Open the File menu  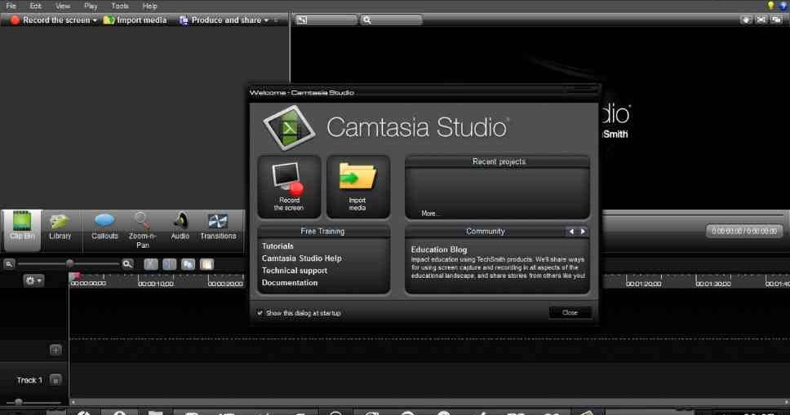pyautogui.click(x=11, y=6)
